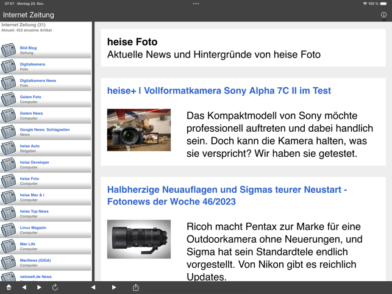Open the Linux Magazin feed title

[33, 228]
